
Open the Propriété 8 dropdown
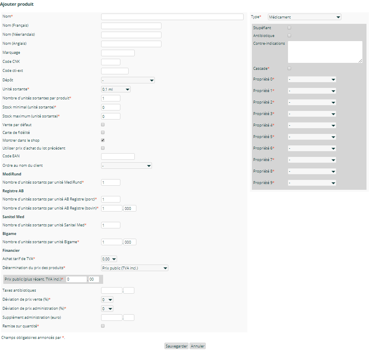tap(312, 171)
